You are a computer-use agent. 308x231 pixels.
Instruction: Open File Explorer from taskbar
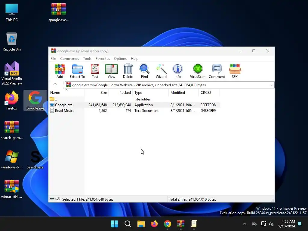tap(141, 224)
